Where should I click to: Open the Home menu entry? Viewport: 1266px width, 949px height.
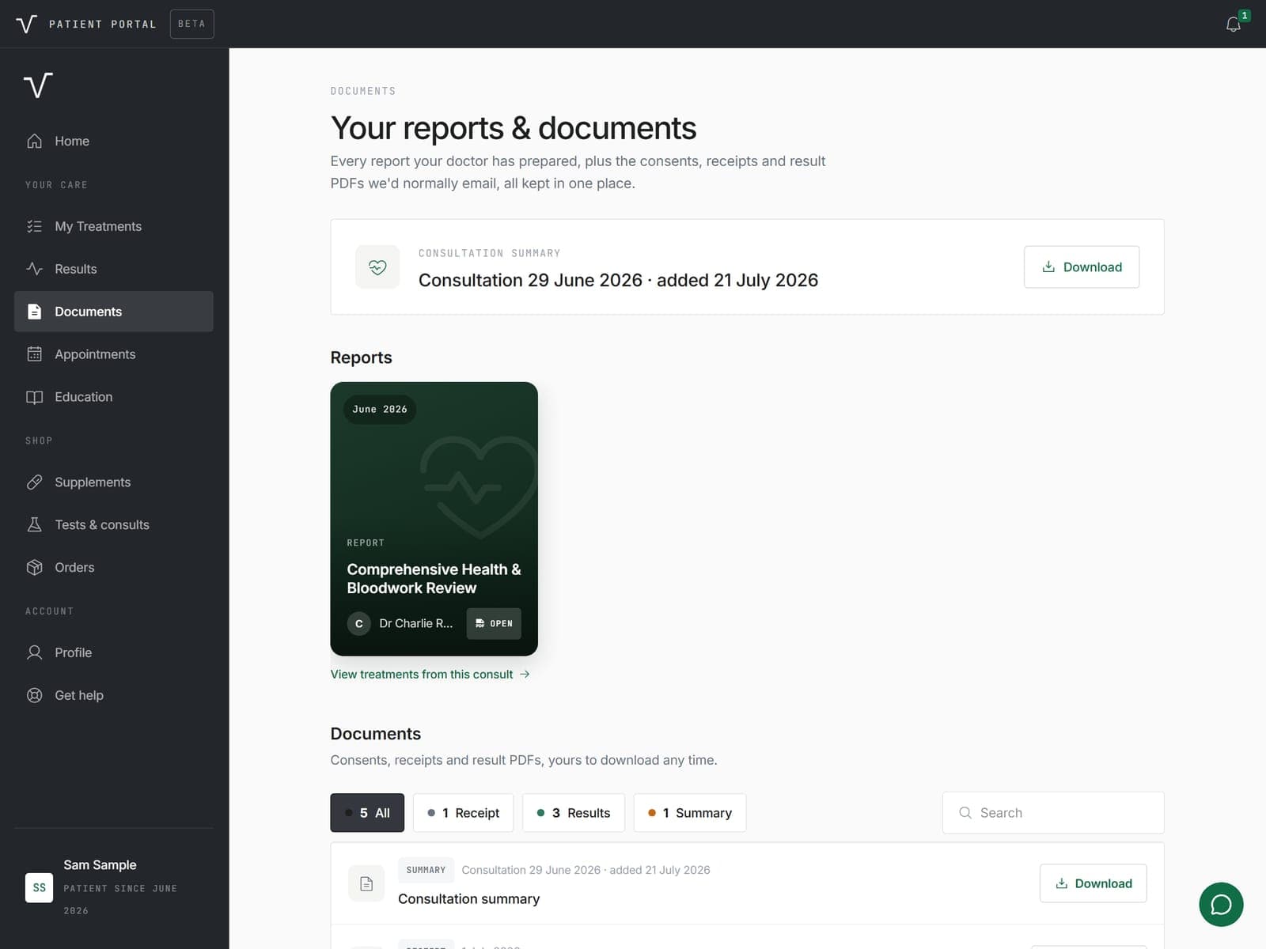tap(114, 141)
